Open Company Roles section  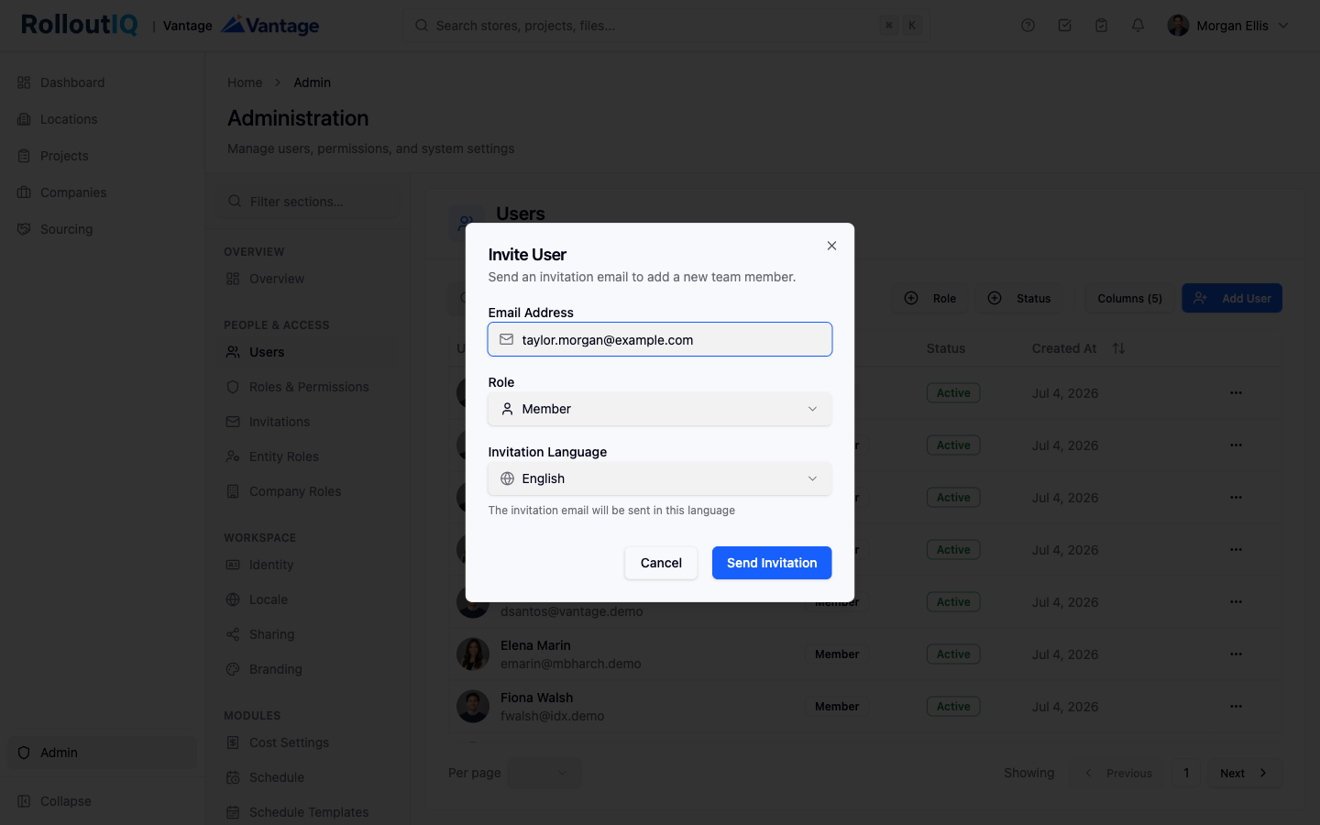pyautogui.click(x=309, y=491)
